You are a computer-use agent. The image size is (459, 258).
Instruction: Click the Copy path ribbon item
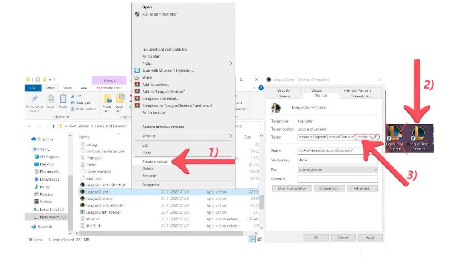(81, 102)
